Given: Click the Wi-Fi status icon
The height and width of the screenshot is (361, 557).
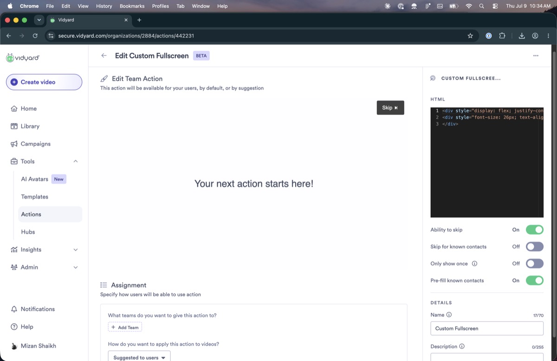Looking at the screenshot, I should tap(468, 6).
